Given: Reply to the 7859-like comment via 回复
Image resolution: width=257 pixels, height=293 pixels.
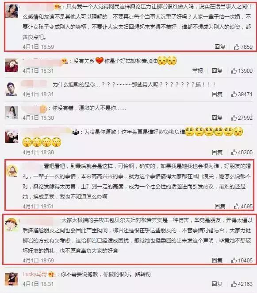Looking at the screenshot, I should coord(220,47).
